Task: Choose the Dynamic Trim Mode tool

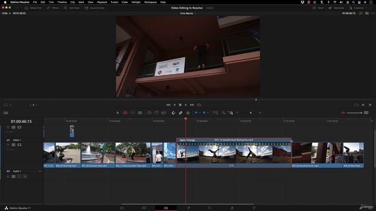Action: click(133, 113)
